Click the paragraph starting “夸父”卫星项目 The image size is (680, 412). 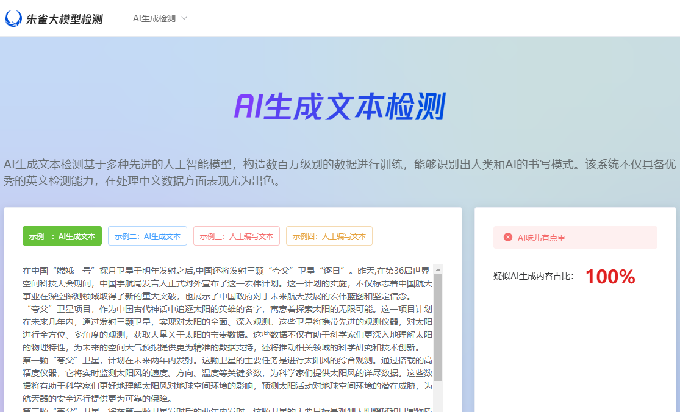[227, 328]
